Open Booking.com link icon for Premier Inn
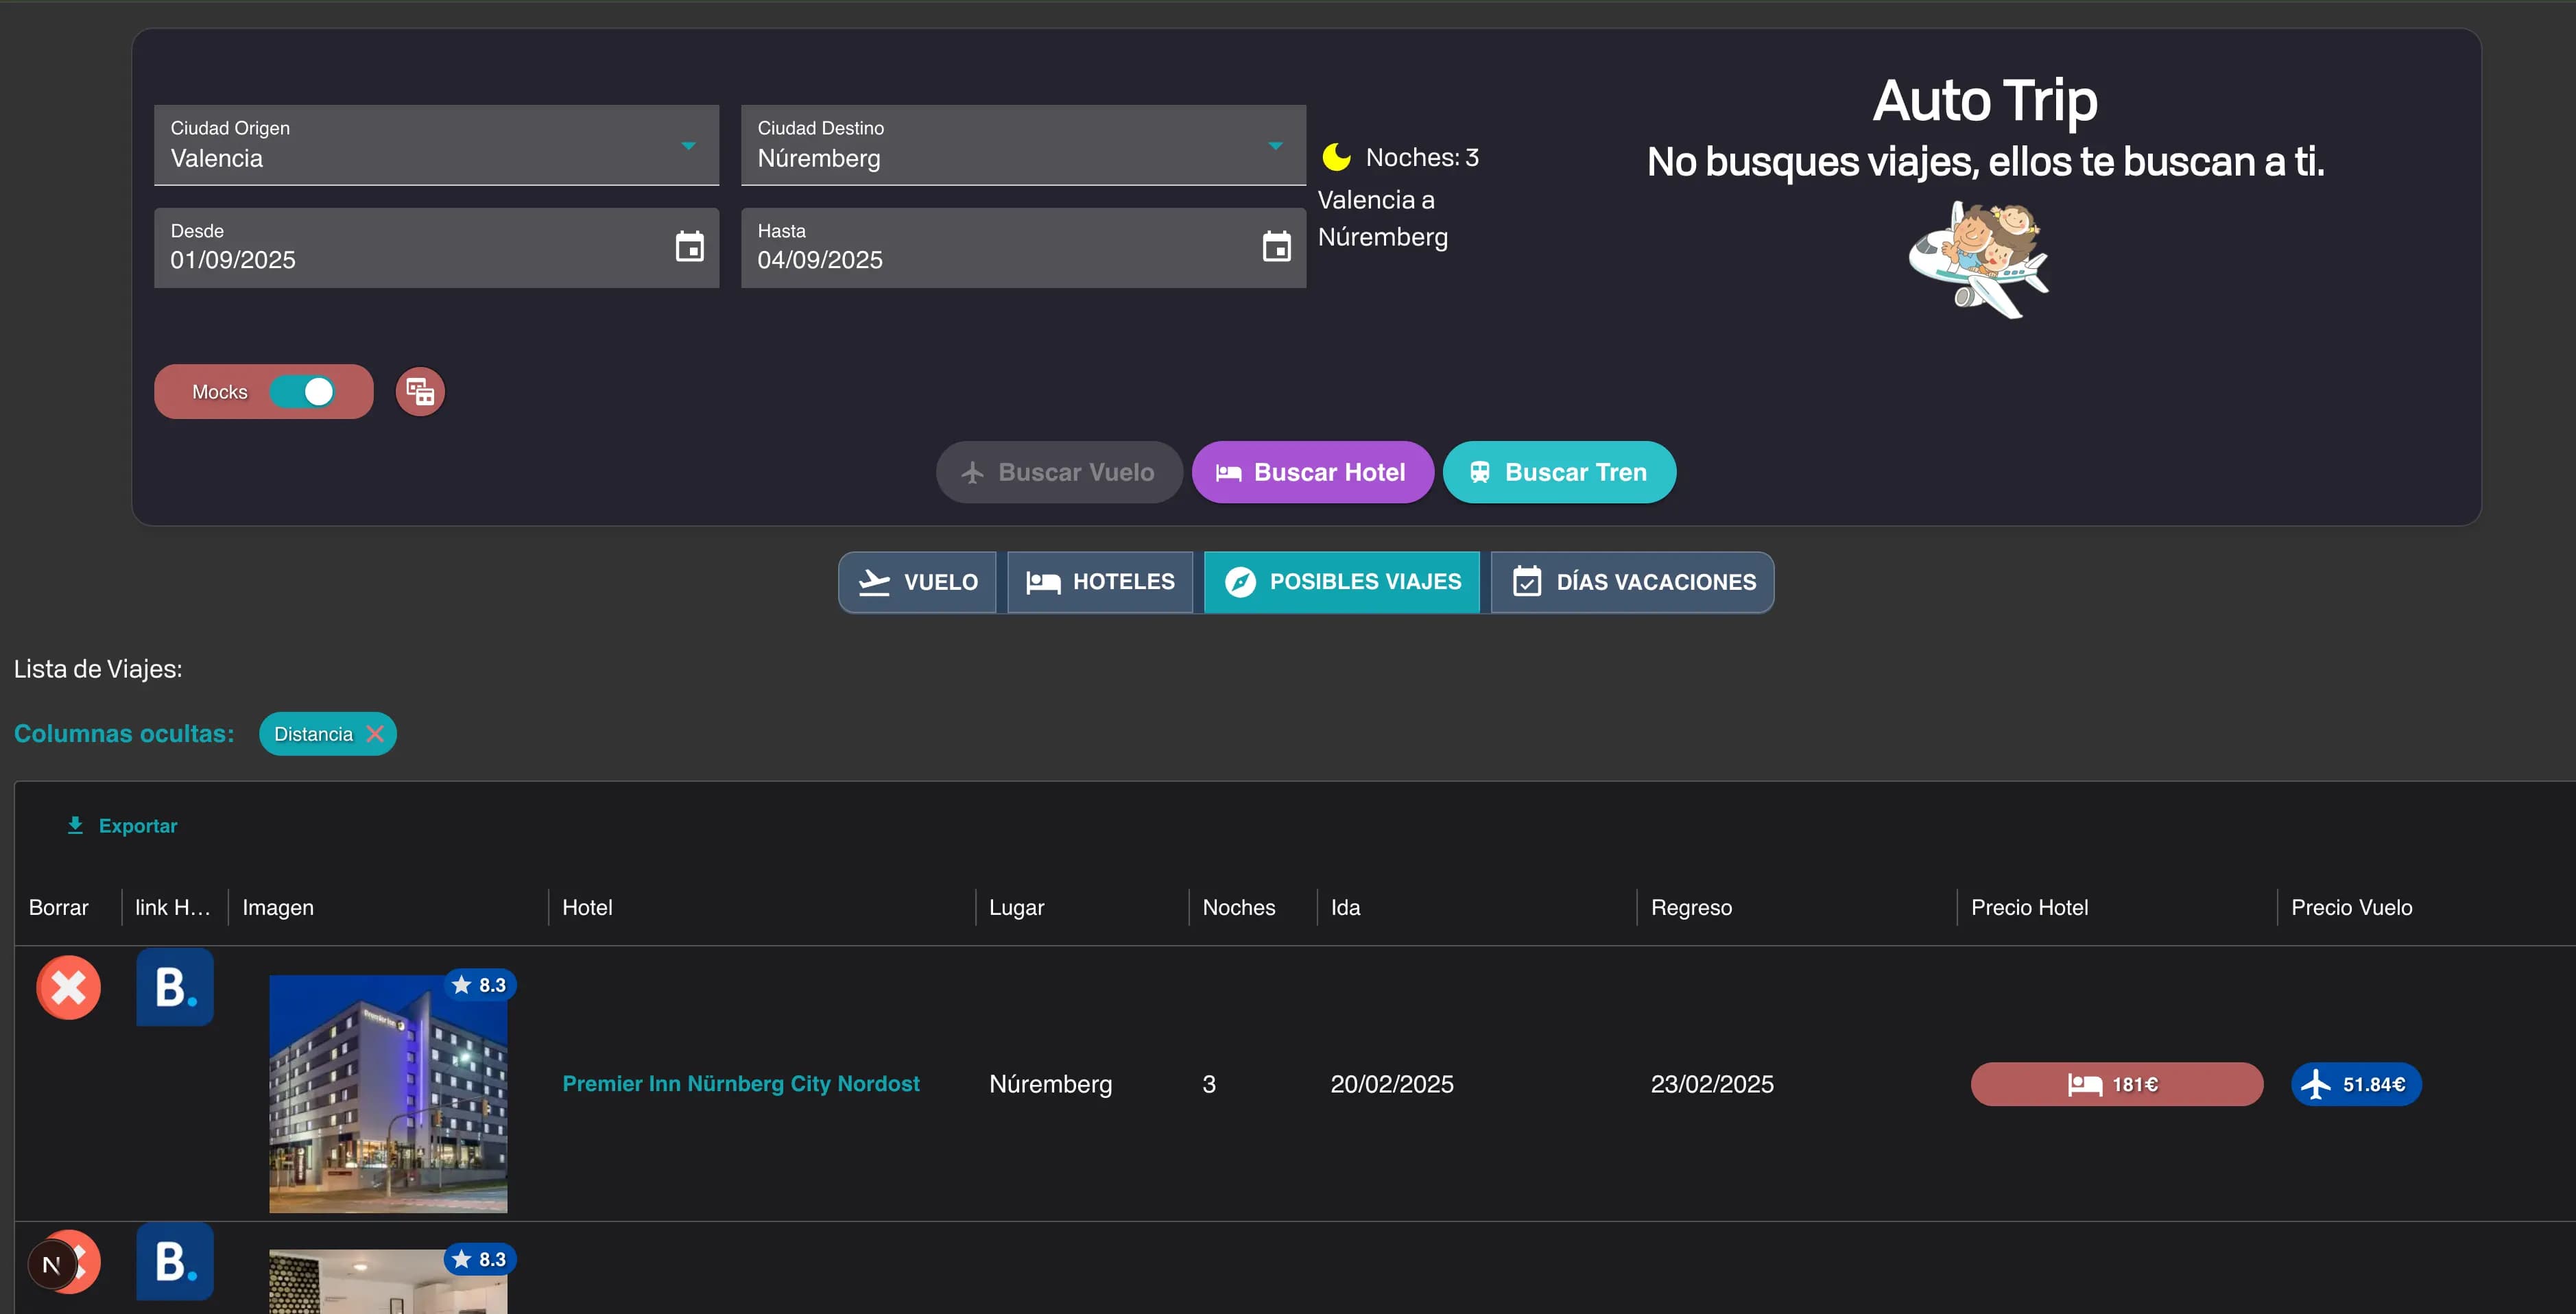Screen dimensions: 2576x1314 (x=175, y=987)
